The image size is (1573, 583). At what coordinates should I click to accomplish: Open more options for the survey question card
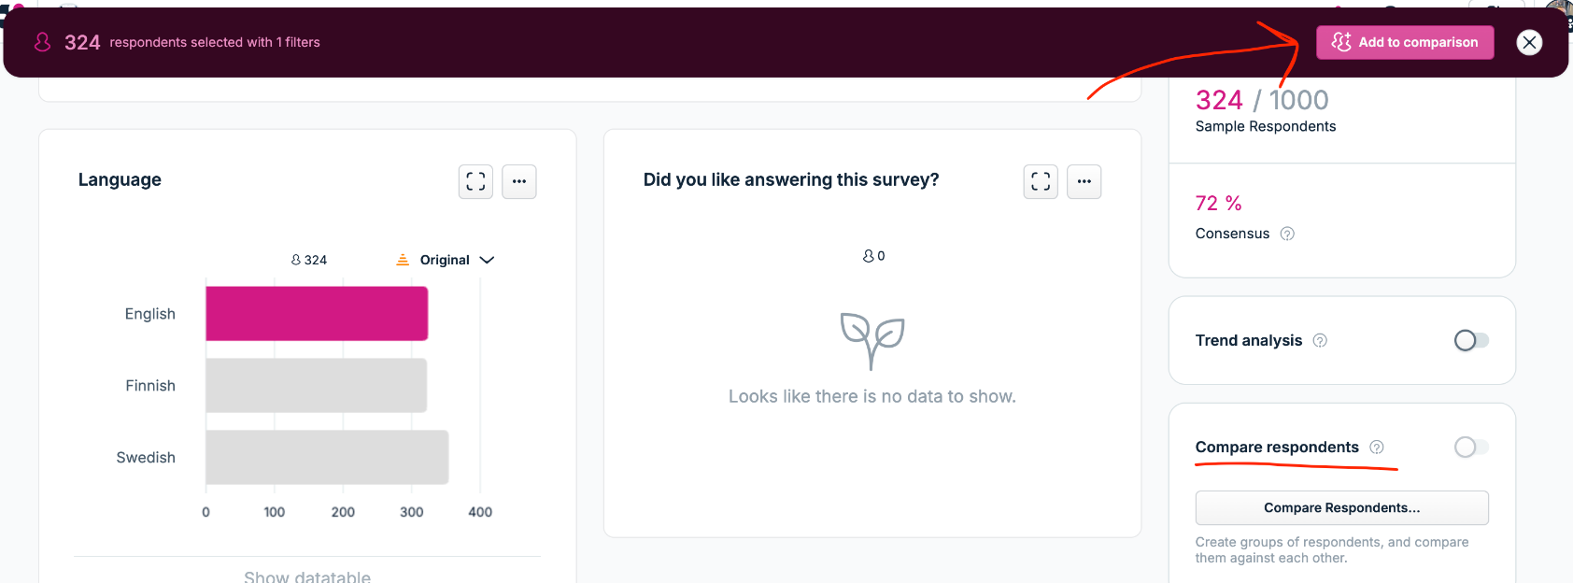point(1084,181)
